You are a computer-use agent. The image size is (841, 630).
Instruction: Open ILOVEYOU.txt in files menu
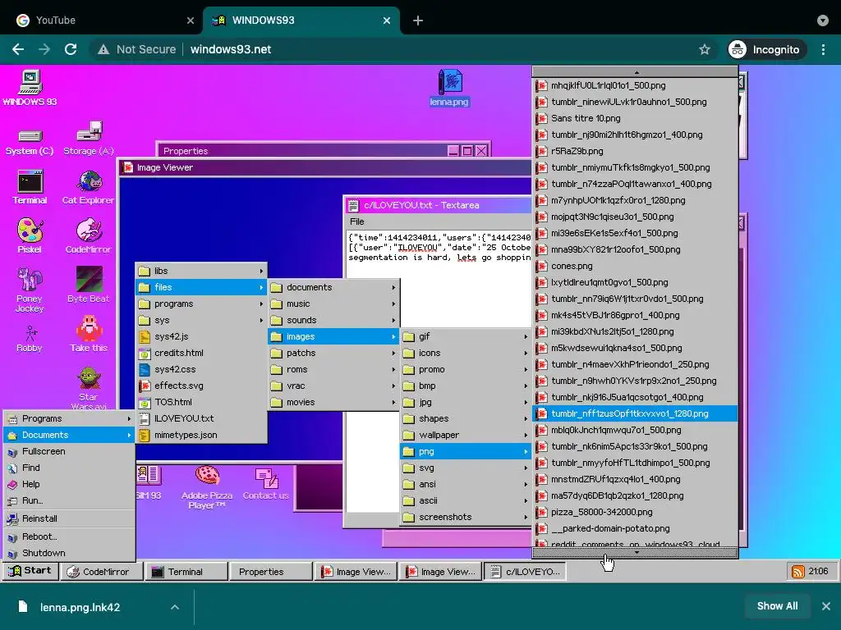[201, 418]
